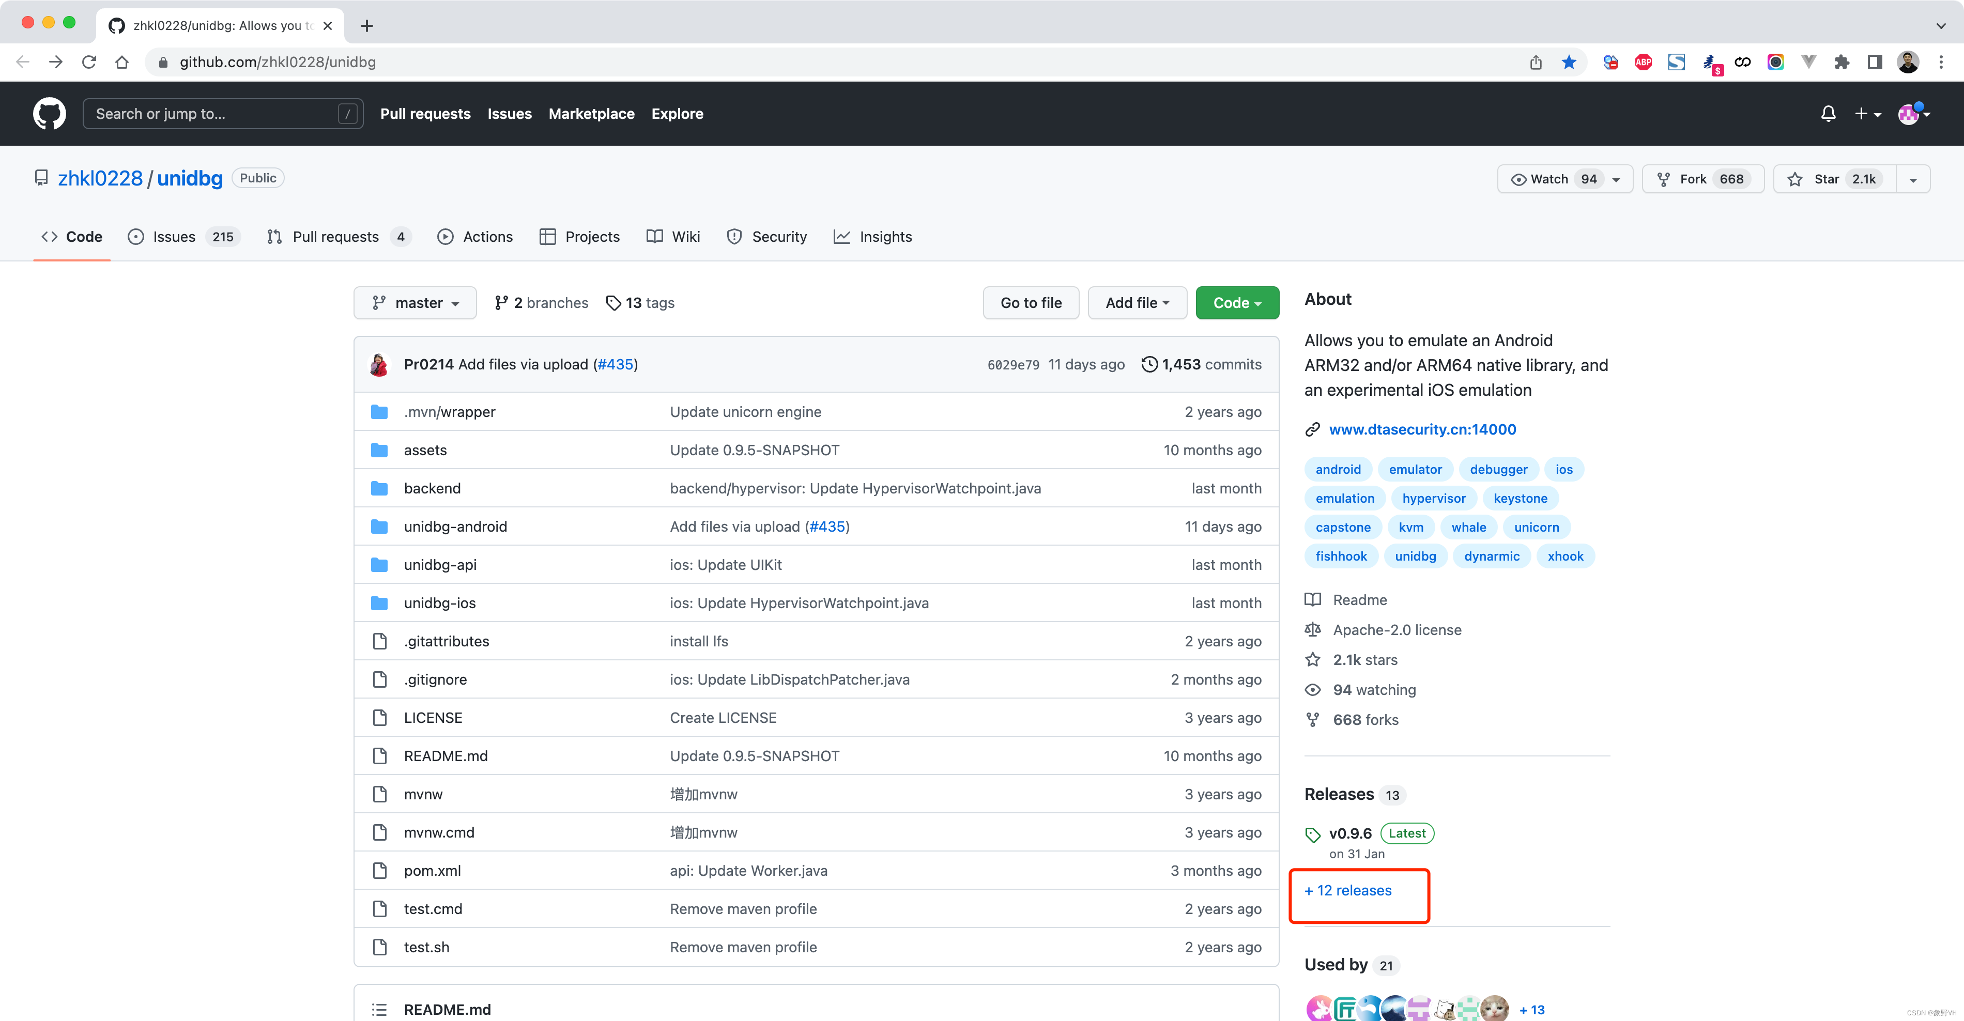The image size is (1964, 1021).
Task: View the 2 branches link
Action: [x=541, y=302]
